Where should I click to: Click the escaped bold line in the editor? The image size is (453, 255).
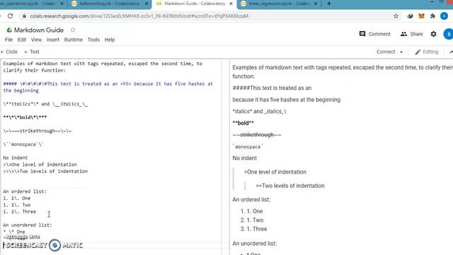25,118
